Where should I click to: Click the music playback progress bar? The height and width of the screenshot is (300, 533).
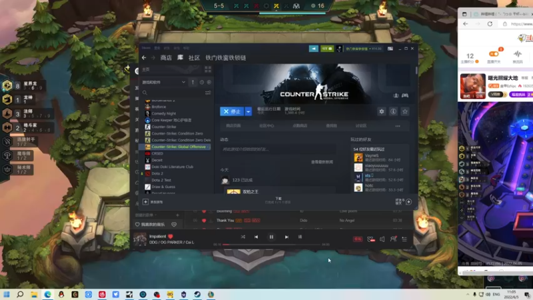click(x=271, y=244)
